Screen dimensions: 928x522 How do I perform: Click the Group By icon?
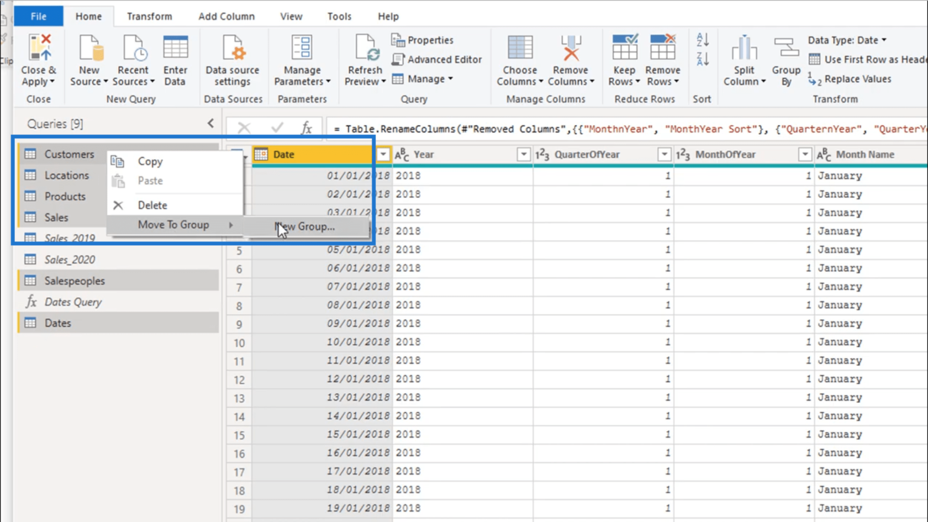coord(786,48)
